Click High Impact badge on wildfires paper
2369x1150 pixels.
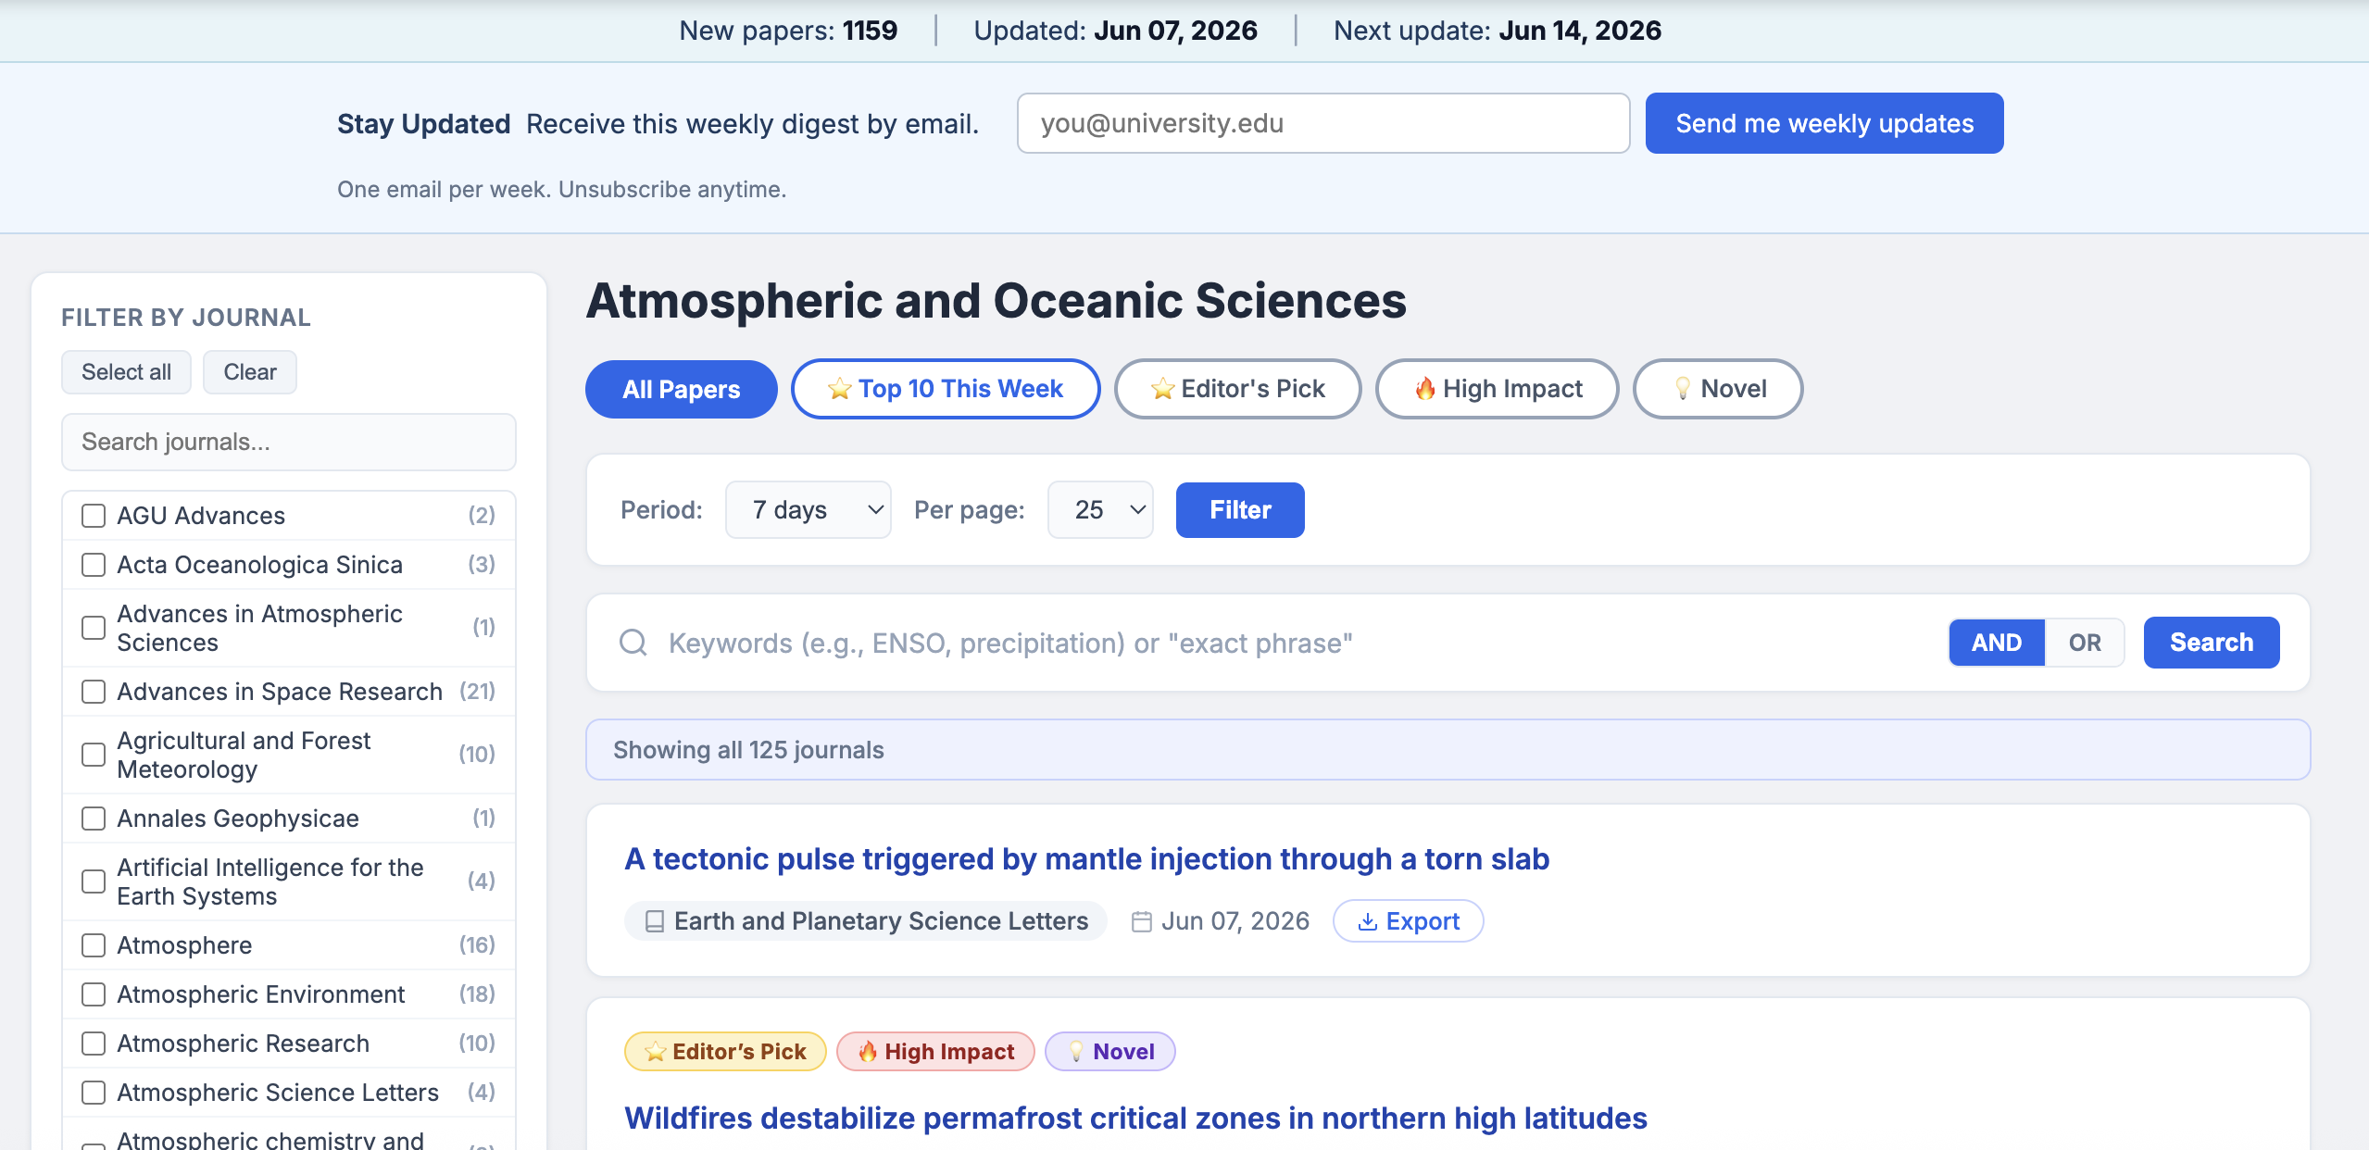(x=935, y=1052)
